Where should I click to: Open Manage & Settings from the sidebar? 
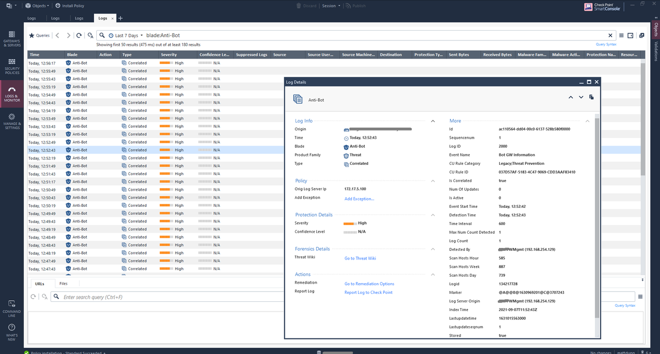point(12,121)
